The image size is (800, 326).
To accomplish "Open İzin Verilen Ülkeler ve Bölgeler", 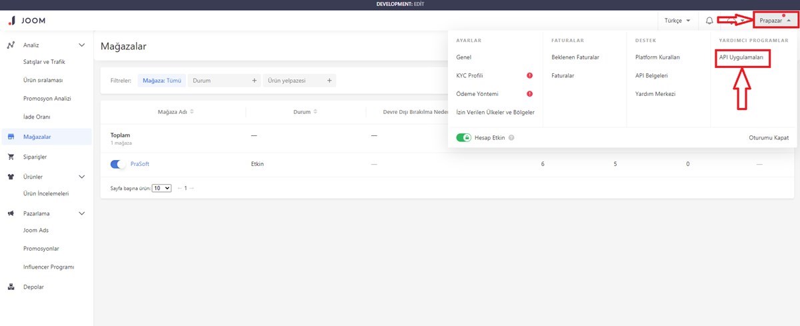I will pyautogui.click(x=495, y=112).
